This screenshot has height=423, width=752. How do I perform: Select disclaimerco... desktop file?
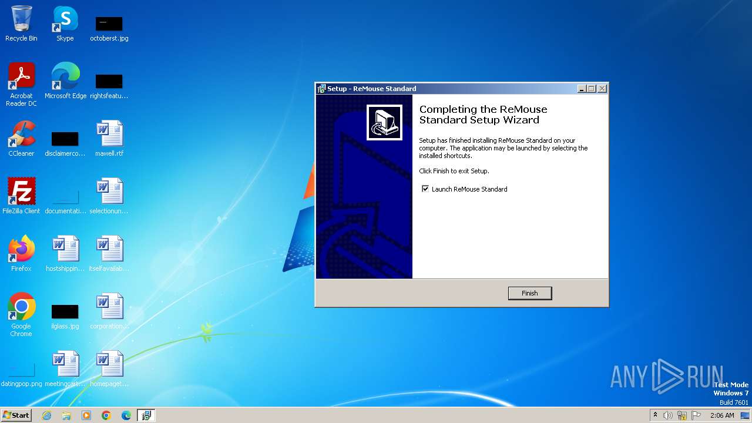click(65, 143)
